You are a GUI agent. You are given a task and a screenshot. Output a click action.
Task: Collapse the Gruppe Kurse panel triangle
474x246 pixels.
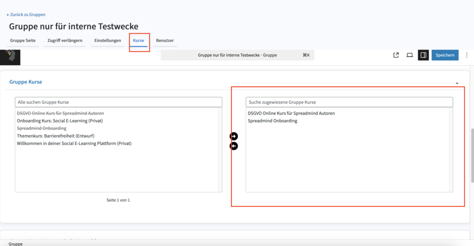coord(457,83)
